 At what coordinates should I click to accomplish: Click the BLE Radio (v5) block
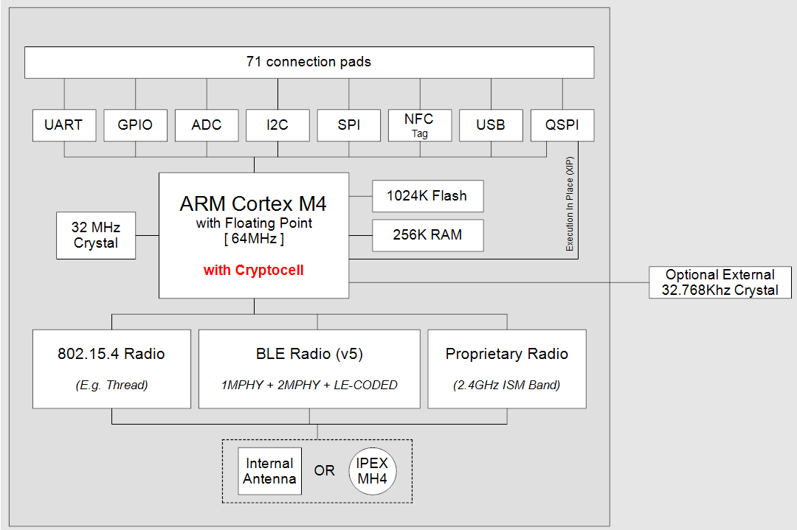pyautogui.click(x=309, y=369)
